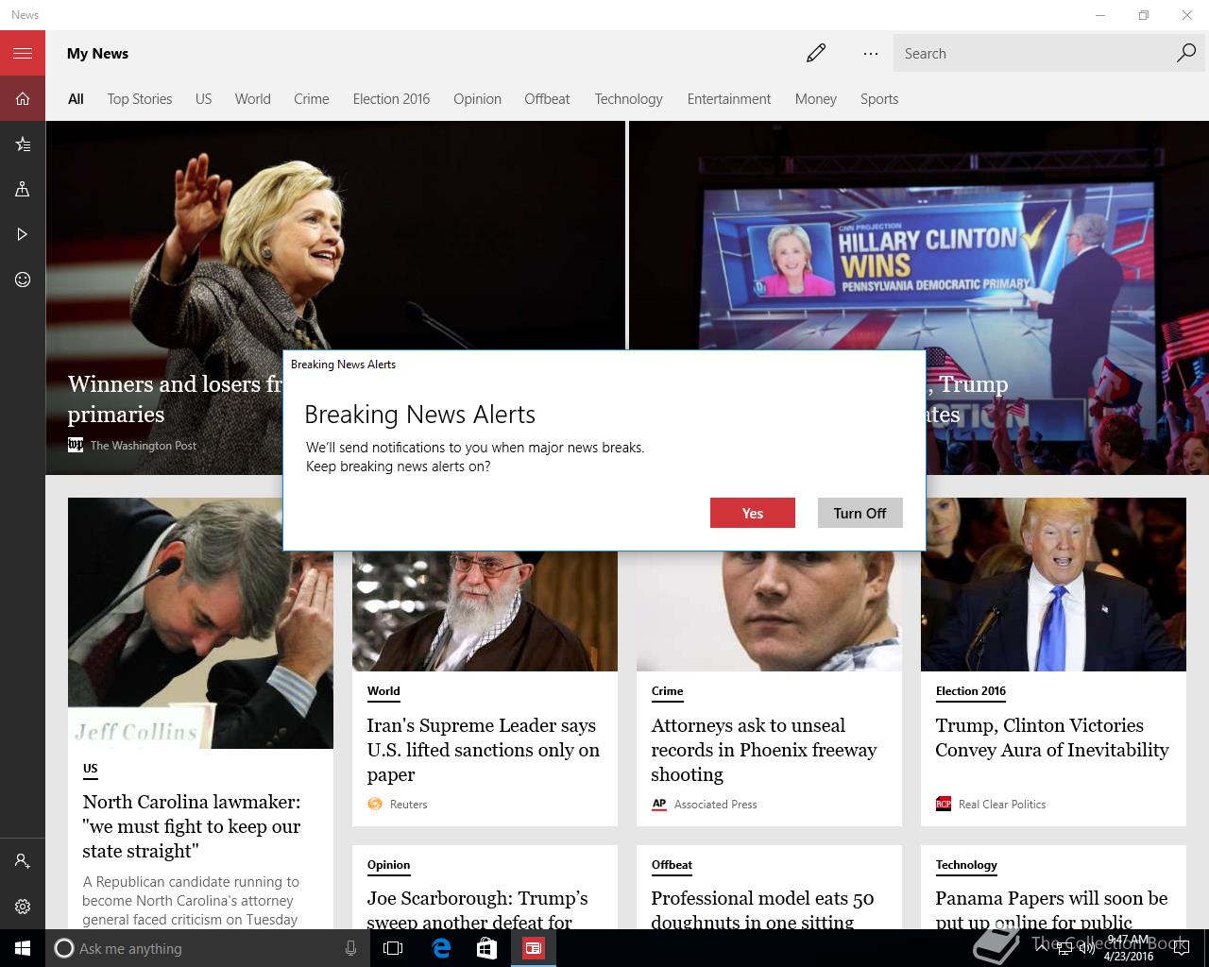Screen dimensions: 1209x967
Task: Switch to the World tab
Action: 252,99
